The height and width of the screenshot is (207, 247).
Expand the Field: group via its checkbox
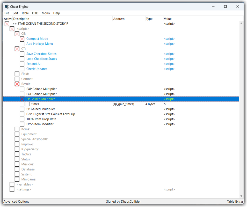[x=17, y=74]
